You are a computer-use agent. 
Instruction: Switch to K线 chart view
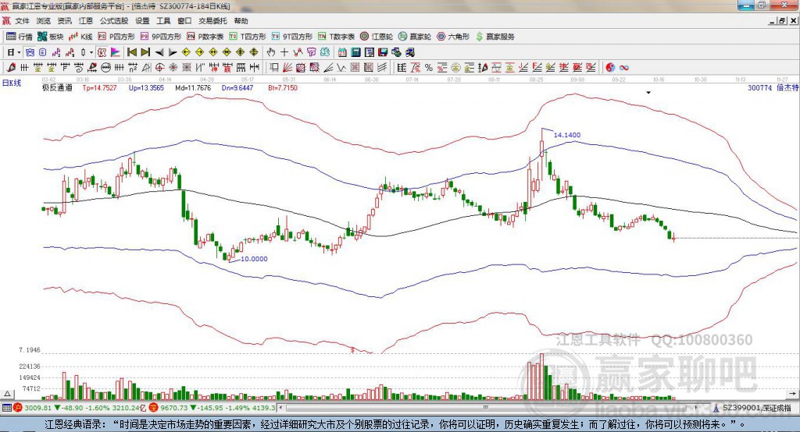pyautogui.click(x=80, y=37)
